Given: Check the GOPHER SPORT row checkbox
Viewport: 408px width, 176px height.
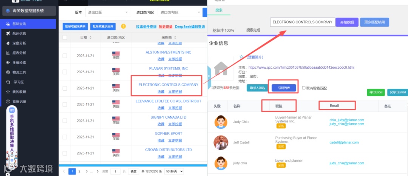Looking at the screenshot, I should click(x=65, y=137).
